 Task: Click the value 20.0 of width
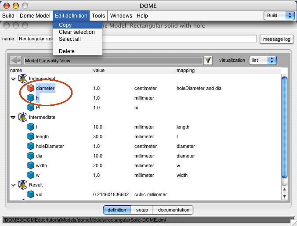98,165
